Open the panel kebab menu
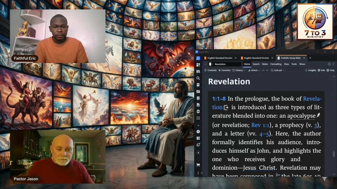Image resolution: width=337 pixels, height=189 pixels. tap(333, 64)
